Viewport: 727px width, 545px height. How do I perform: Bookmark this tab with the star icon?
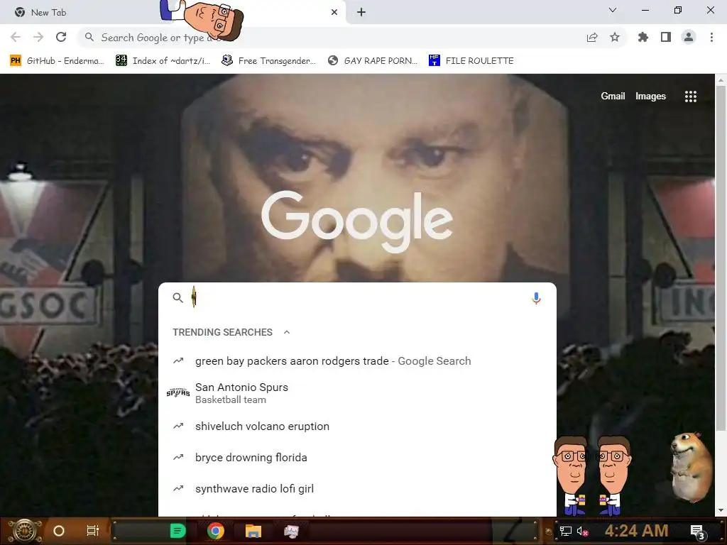coord(615,37)
